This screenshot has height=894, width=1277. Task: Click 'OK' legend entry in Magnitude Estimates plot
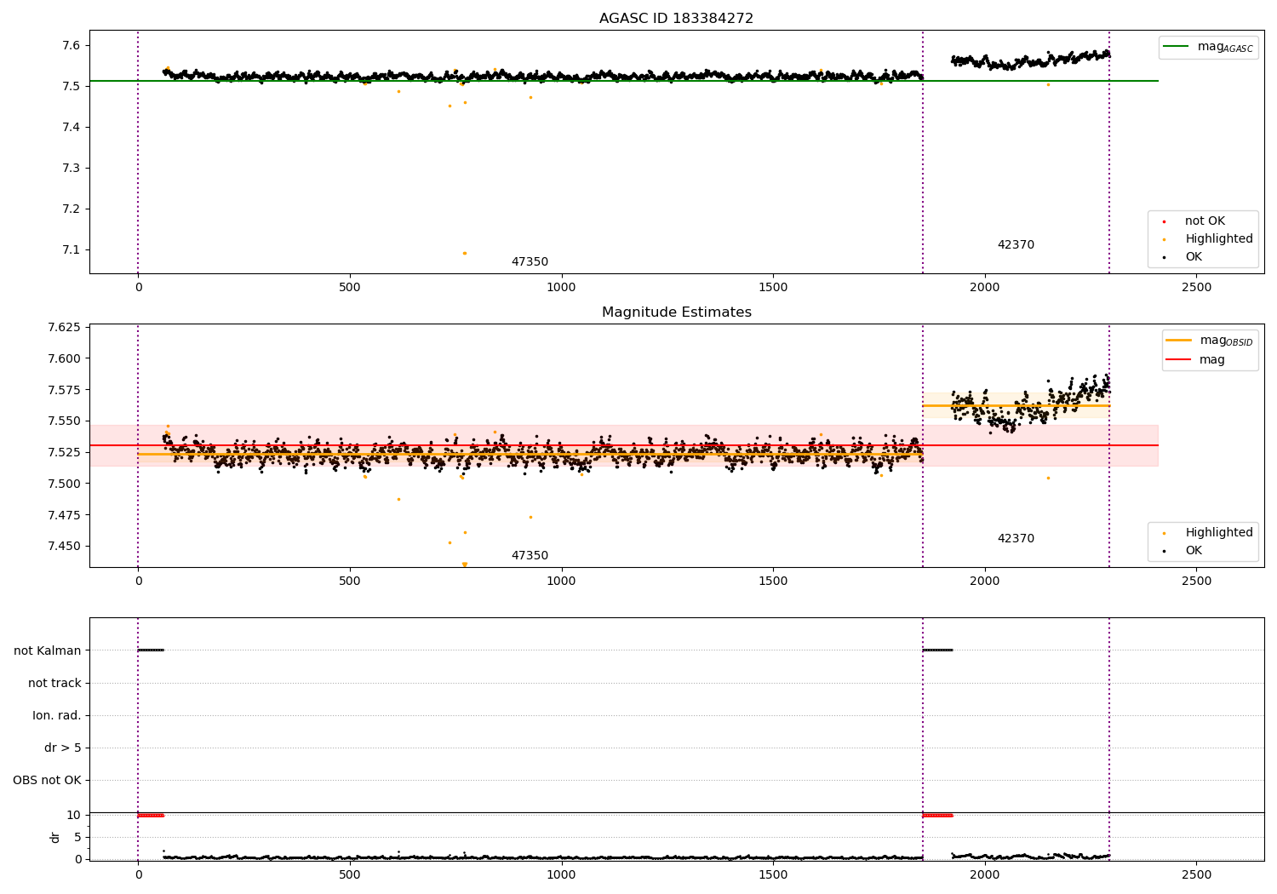point(1193,551)
